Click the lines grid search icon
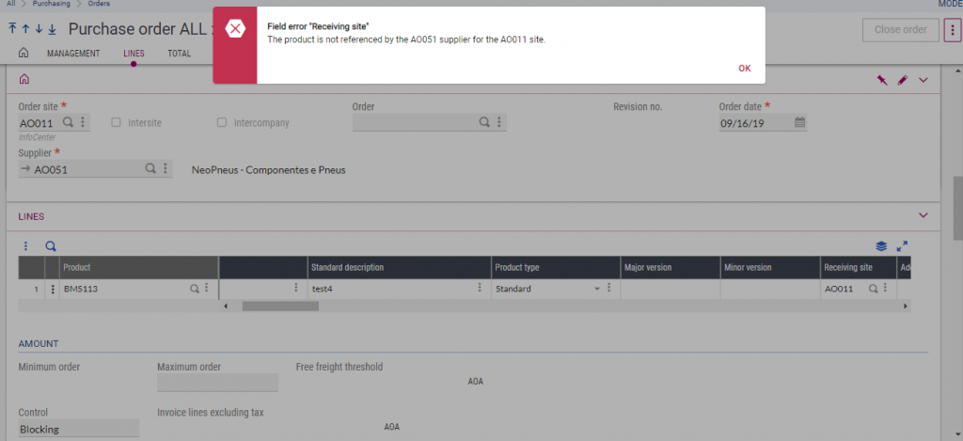This screenshot has width=963, height=441. [51, 246]
